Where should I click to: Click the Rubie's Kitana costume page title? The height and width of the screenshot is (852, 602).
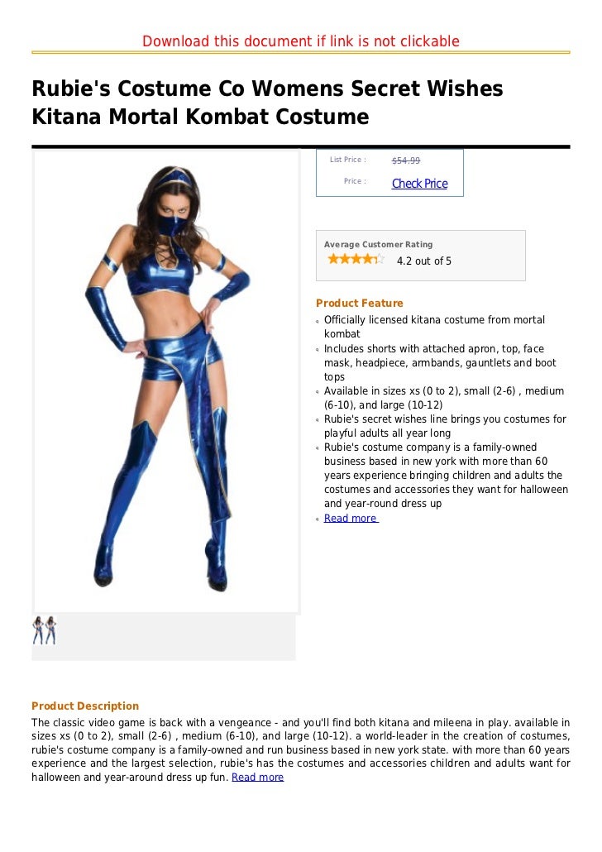[x=267, y=102]
